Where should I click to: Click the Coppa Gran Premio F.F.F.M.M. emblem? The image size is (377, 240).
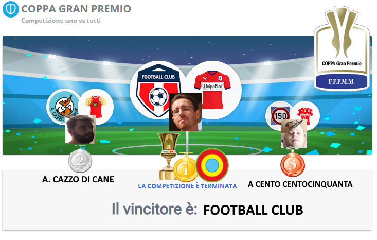tap(342, 48)
